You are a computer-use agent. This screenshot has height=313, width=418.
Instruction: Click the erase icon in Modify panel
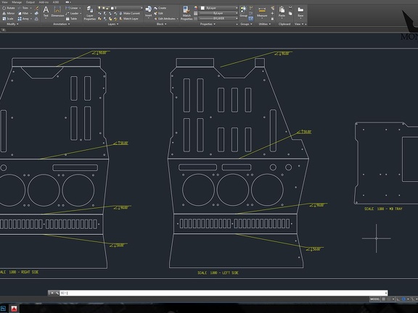point(36,8)
